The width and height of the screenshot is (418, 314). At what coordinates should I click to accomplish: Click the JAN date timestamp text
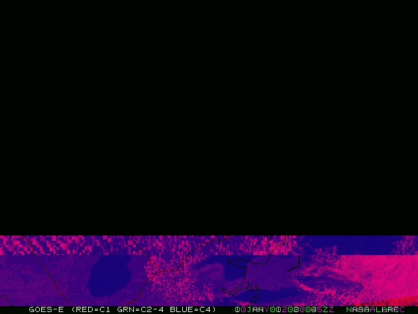click(255, 309)
